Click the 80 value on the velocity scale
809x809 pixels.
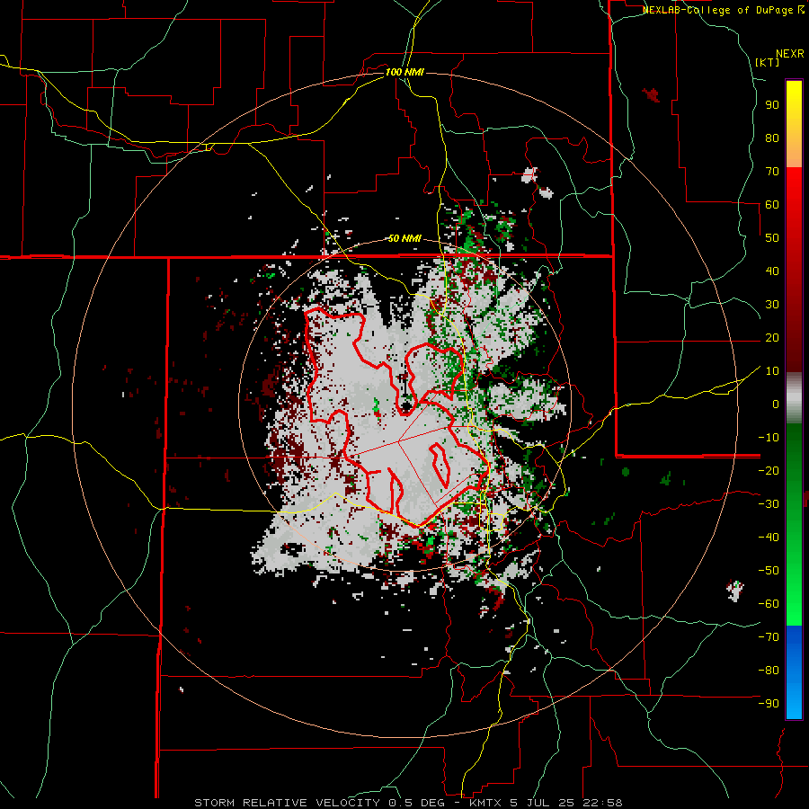point(772,138)
